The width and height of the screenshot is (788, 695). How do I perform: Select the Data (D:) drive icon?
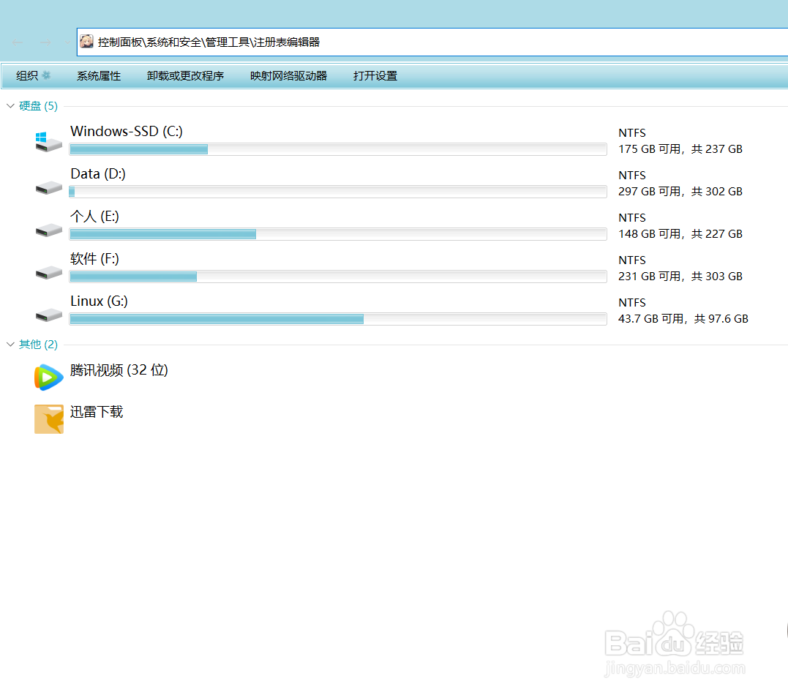[x=49, y=188]
